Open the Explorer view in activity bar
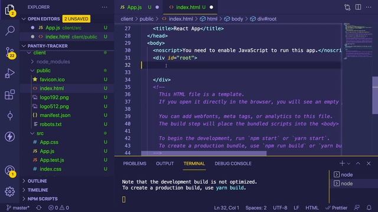 (x=10, y=10)
